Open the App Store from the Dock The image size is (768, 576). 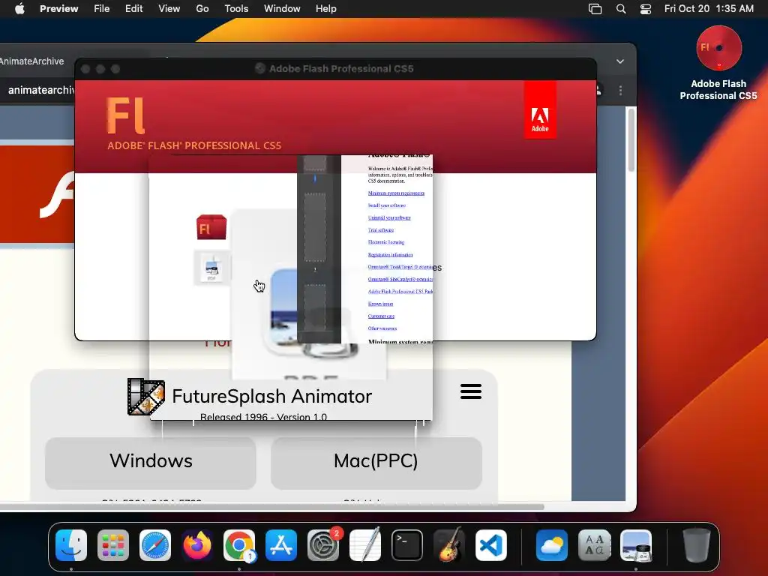281,545
